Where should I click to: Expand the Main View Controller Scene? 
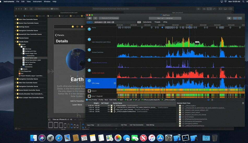pyautogui.click(x=15, y=19)
